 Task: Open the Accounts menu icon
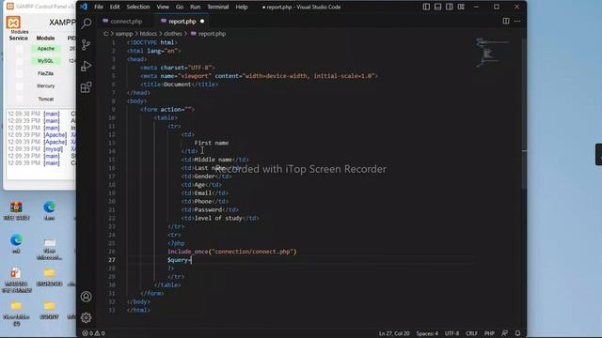(87, 297)
